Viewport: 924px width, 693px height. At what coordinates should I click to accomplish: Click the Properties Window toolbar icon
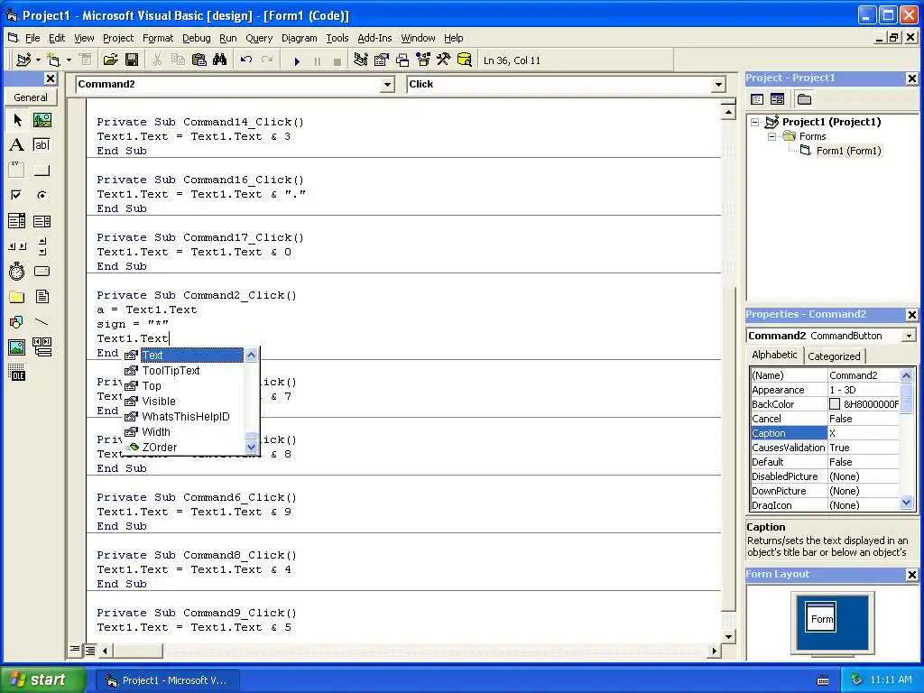(x=382, y=60)
